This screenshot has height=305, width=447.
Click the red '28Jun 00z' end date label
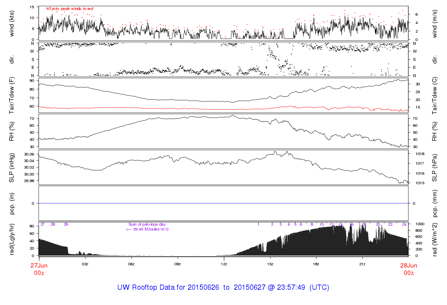(x=409, y=269)
